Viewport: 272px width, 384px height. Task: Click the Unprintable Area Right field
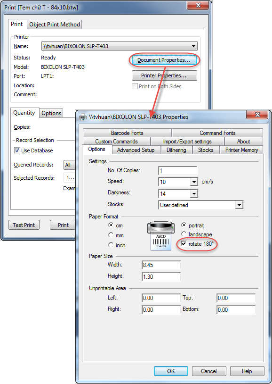161,310
